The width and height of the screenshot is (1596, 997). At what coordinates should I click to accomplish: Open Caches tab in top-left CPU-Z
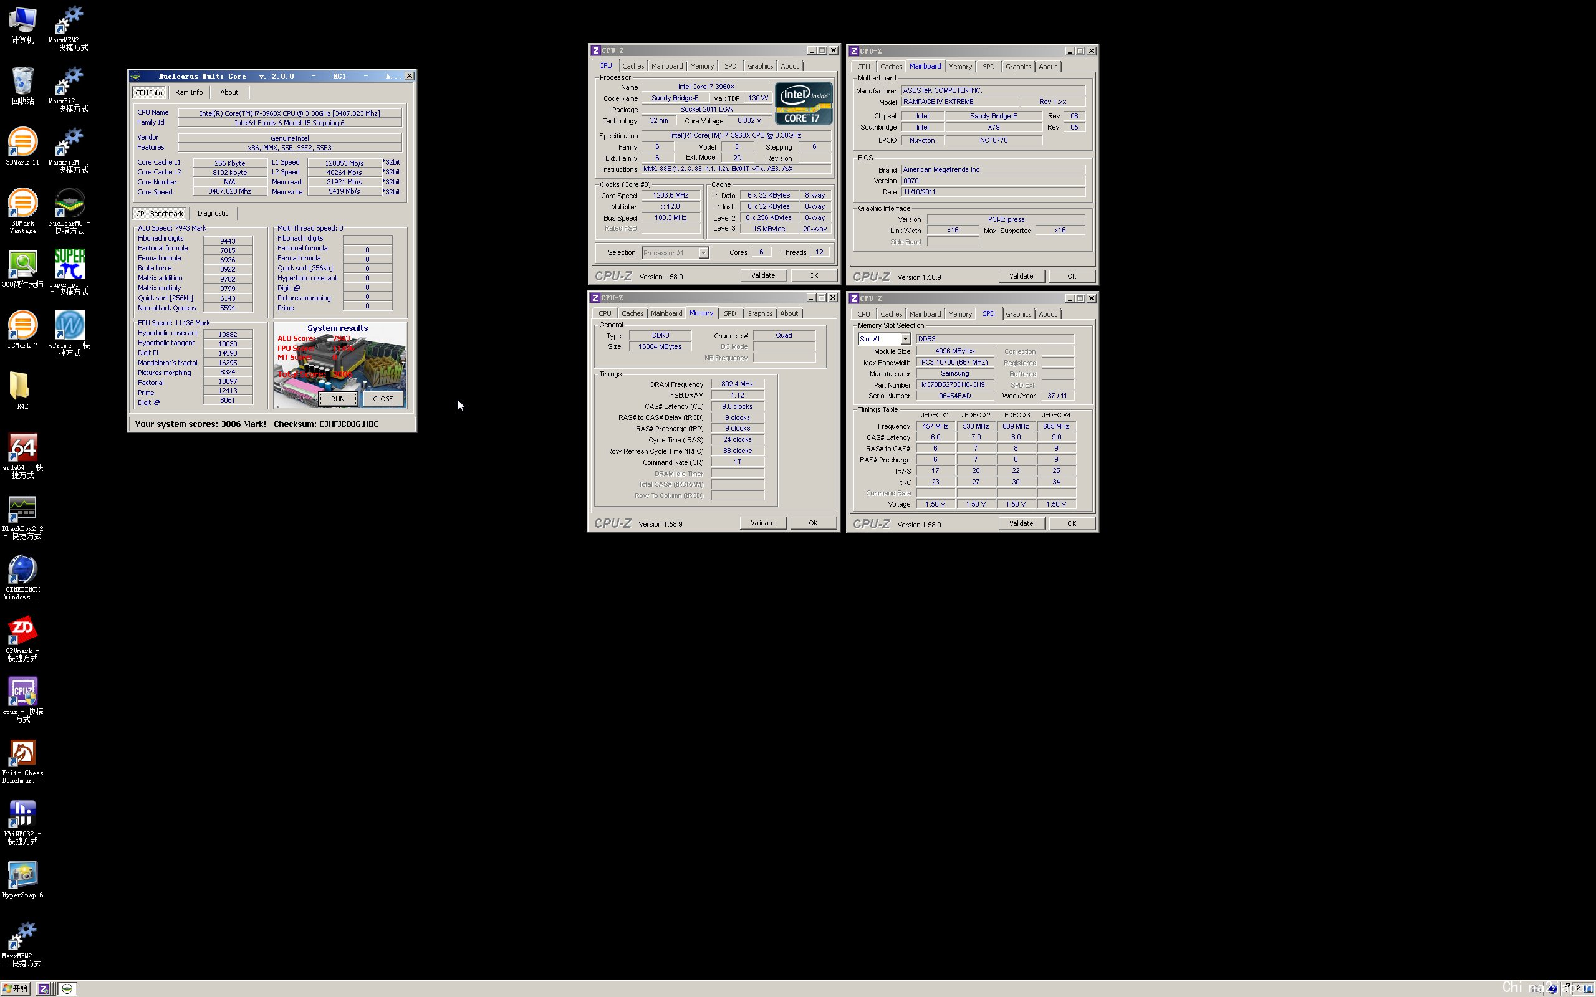[x=633, y=66]
